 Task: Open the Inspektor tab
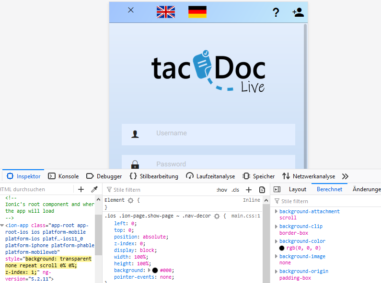(23, 176)
